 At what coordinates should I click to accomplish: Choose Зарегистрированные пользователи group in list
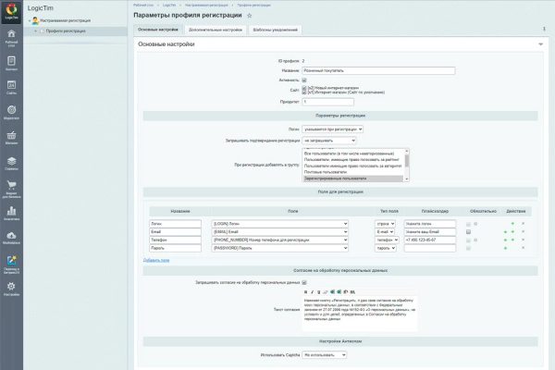click(x=353, y=179)
